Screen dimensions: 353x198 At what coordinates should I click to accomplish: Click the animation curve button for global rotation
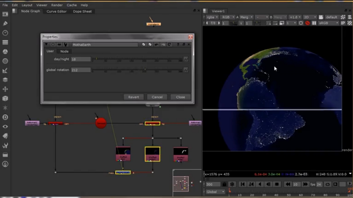click(186, 70)
